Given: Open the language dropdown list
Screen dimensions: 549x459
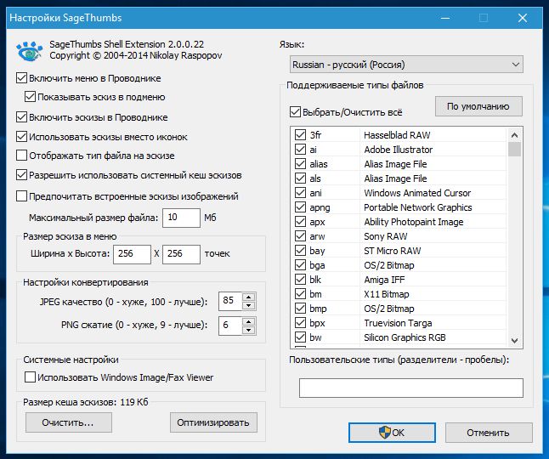Looking at the screenshot, I should click(406, 65).
